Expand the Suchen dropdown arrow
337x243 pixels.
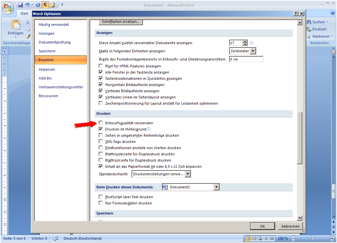coord(327,22)
